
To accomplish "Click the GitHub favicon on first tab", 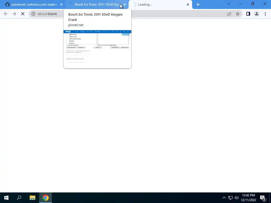I will pos(7,4).
